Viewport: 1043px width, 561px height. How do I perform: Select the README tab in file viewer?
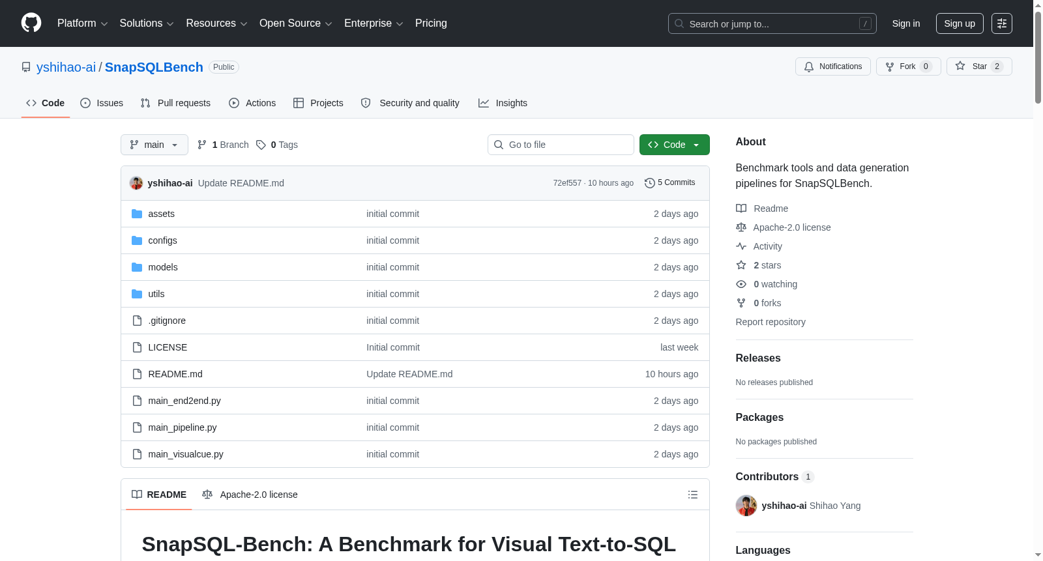click(159, 495)
